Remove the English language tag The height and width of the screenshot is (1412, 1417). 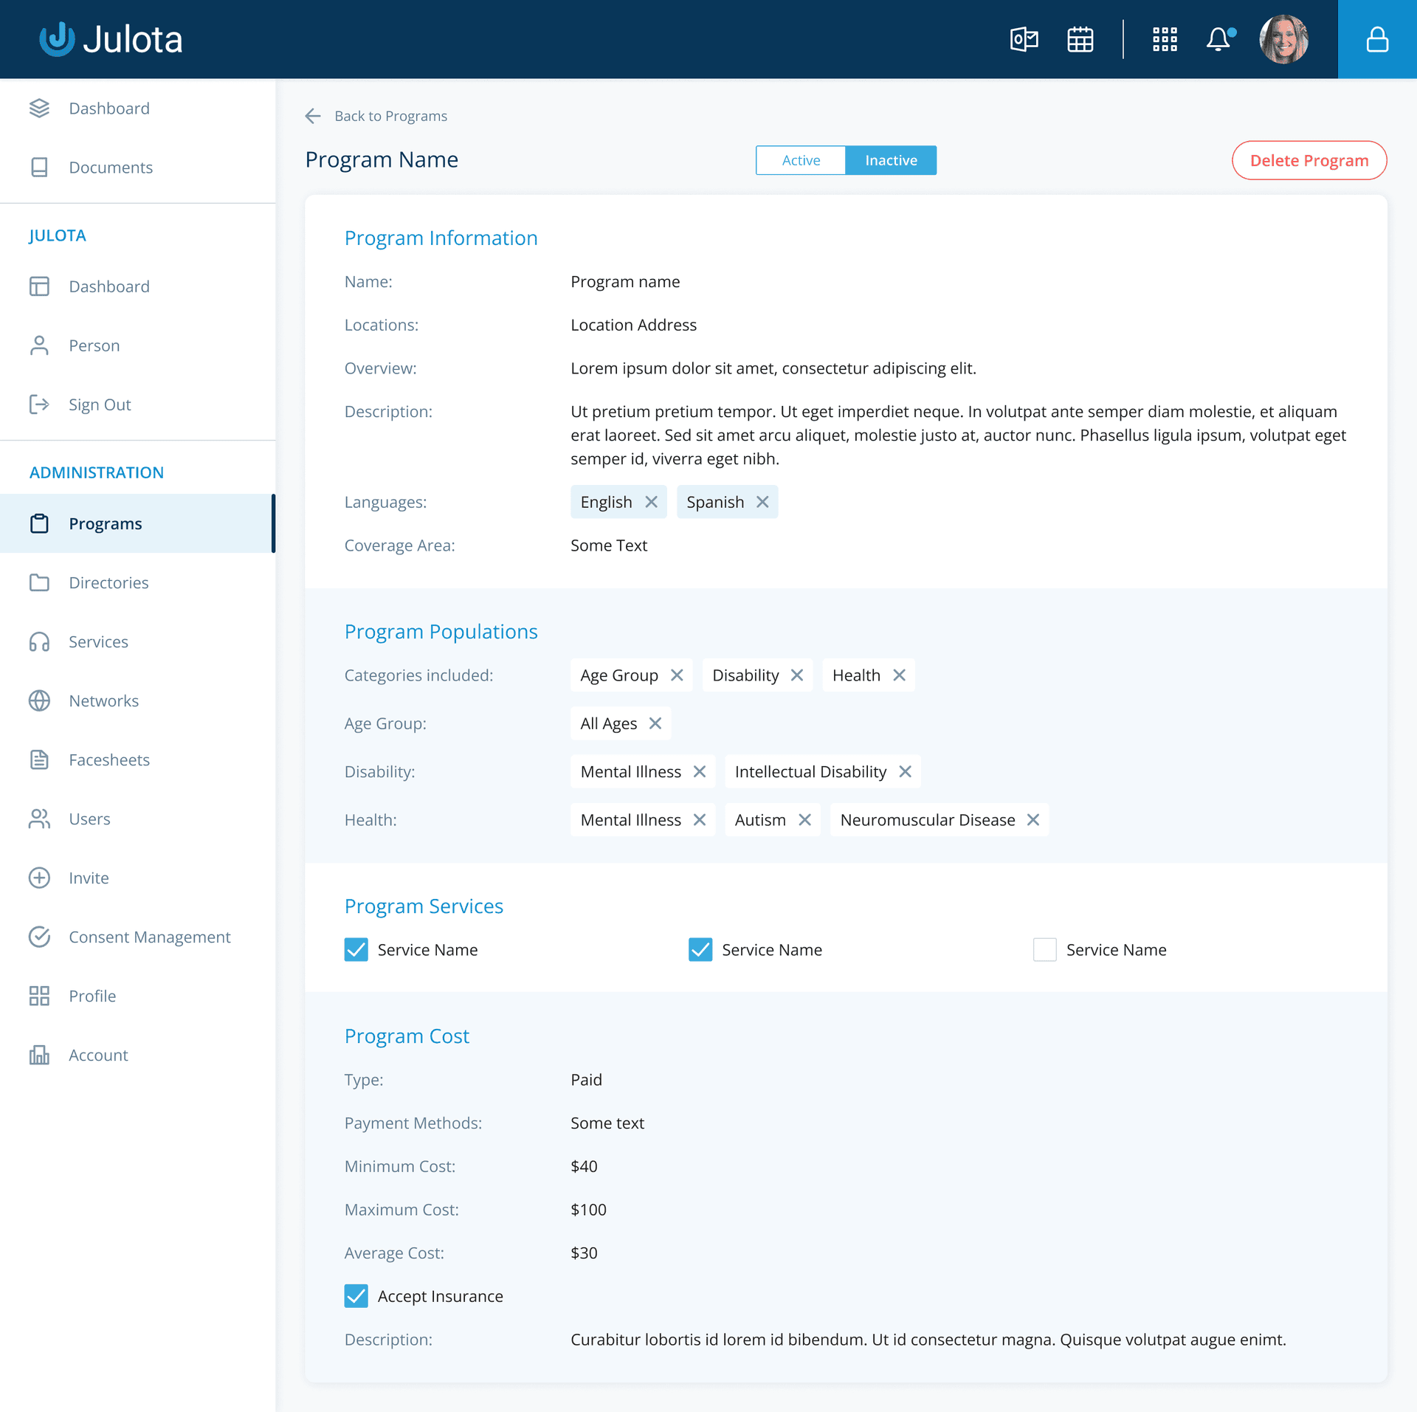coord(651,502)
